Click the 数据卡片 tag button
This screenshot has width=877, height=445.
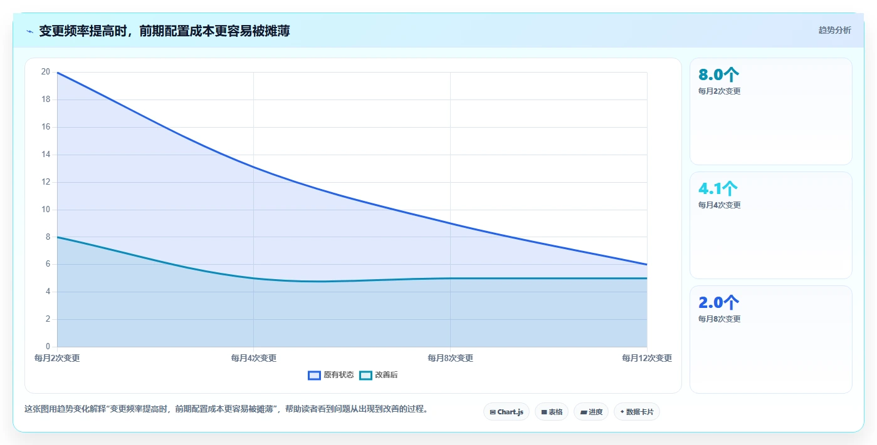[637, 412]
